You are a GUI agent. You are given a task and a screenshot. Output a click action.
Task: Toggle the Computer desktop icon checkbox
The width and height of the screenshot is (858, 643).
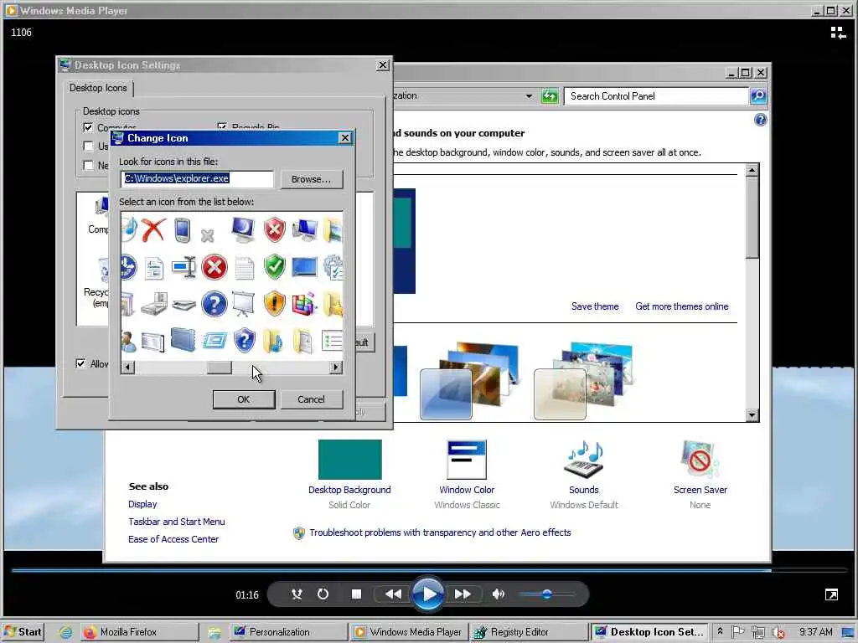(88, 127)
